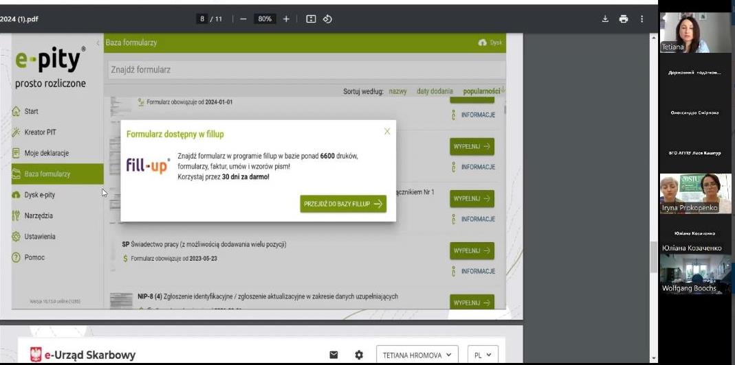Open the PDF viewer more-options menu
Screen dimensions: 735x365
(641, 19)
